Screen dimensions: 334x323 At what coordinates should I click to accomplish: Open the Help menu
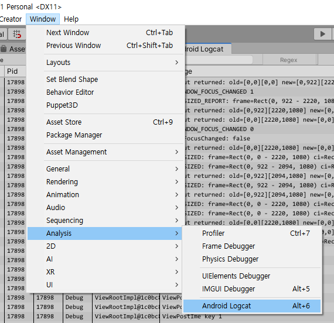point(71,19)
